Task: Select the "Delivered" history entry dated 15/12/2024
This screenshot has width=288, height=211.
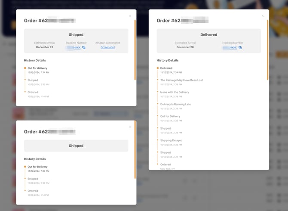Action: point(166,68)
